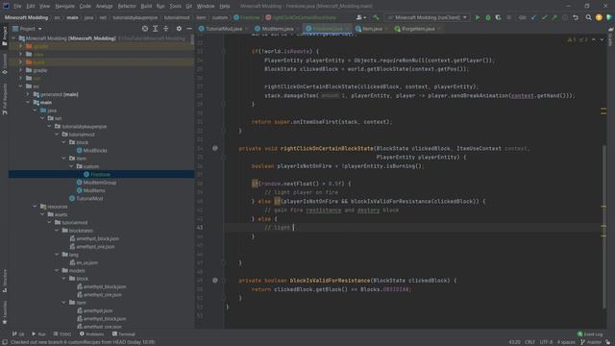Open the Event Log

tap(590, 334)
